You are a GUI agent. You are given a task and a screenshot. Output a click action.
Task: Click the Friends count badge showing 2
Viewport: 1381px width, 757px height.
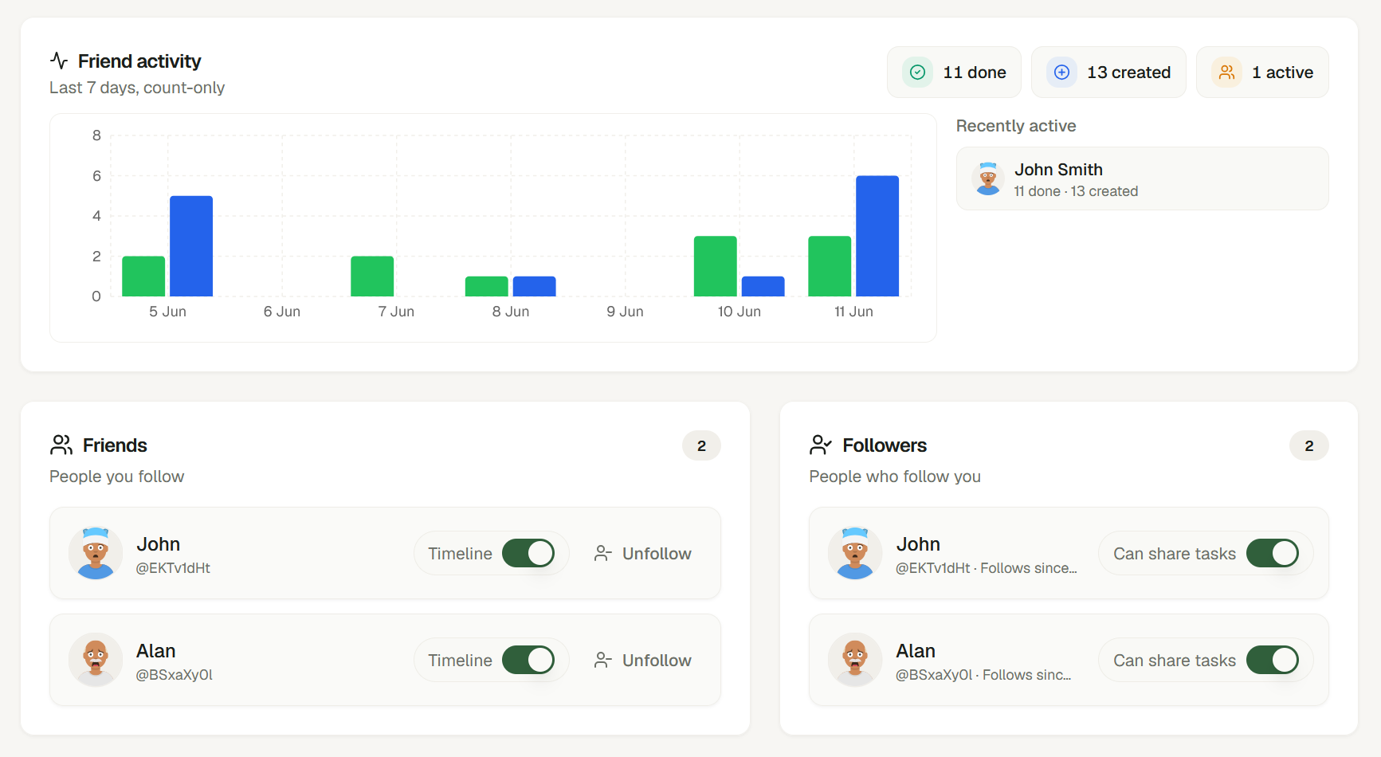point(701,445)
